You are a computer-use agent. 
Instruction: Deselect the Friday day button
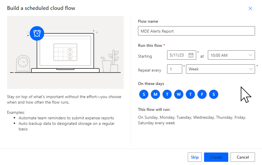[202, 94]
